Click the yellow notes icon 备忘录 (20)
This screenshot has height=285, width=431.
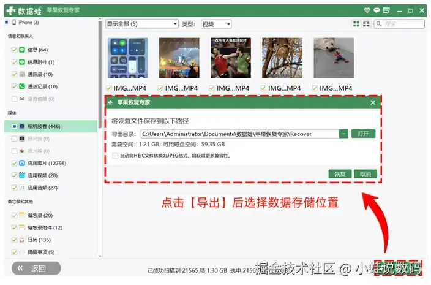22,215
